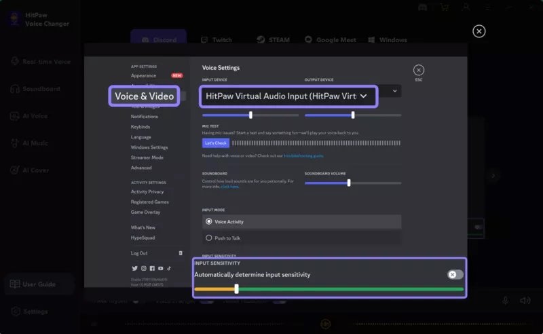
Task: Open the hamburger menu in title bar
Action: [x=487, y=7]
